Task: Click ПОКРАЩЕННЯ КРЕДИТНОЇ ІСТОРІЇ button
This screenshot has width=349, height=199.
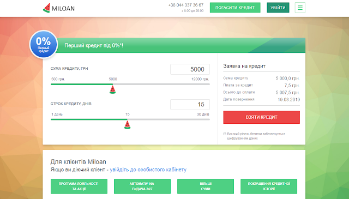Action: [x=269, y=186]
